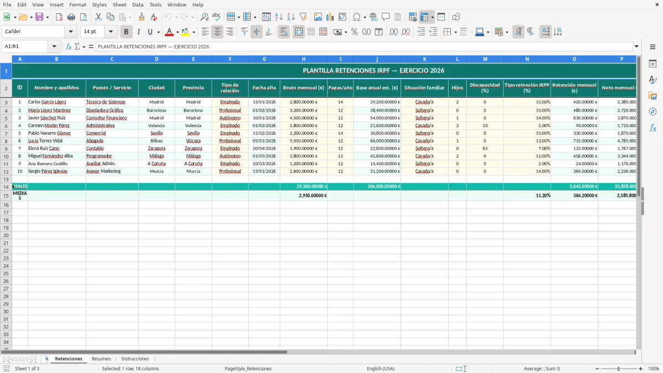Open the font color dropdown arrow

177,32
